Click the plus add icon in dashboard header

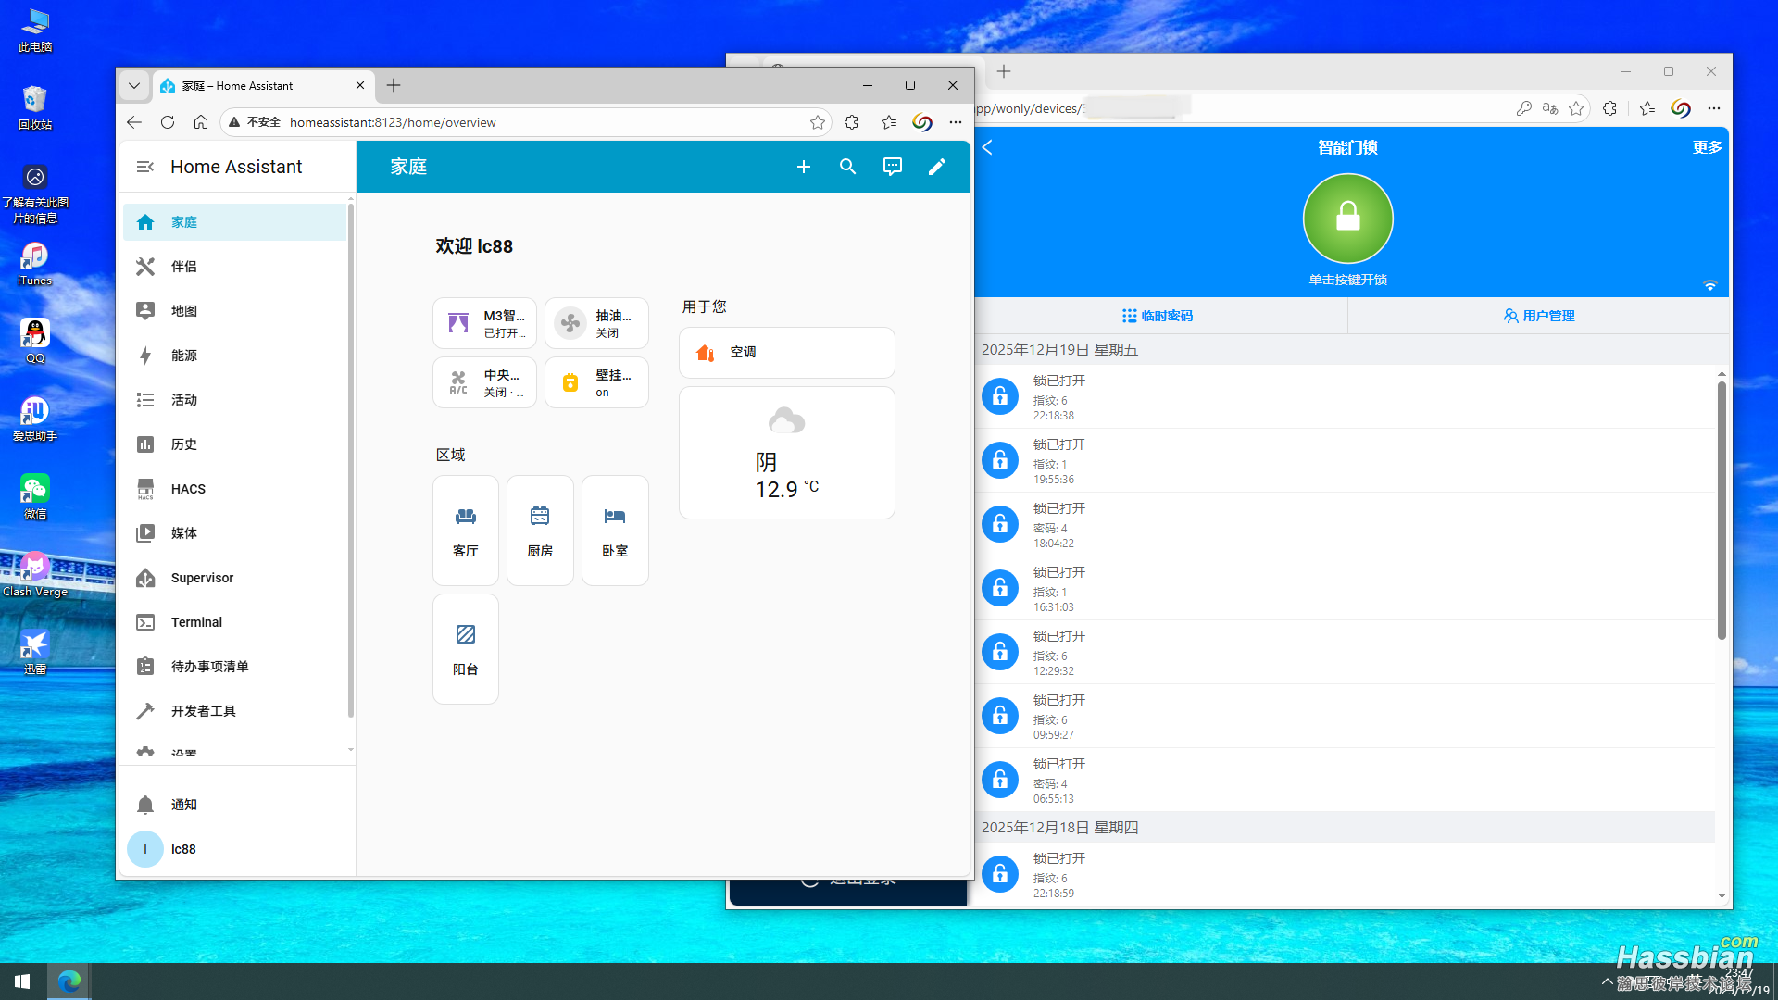click(803, 167)
